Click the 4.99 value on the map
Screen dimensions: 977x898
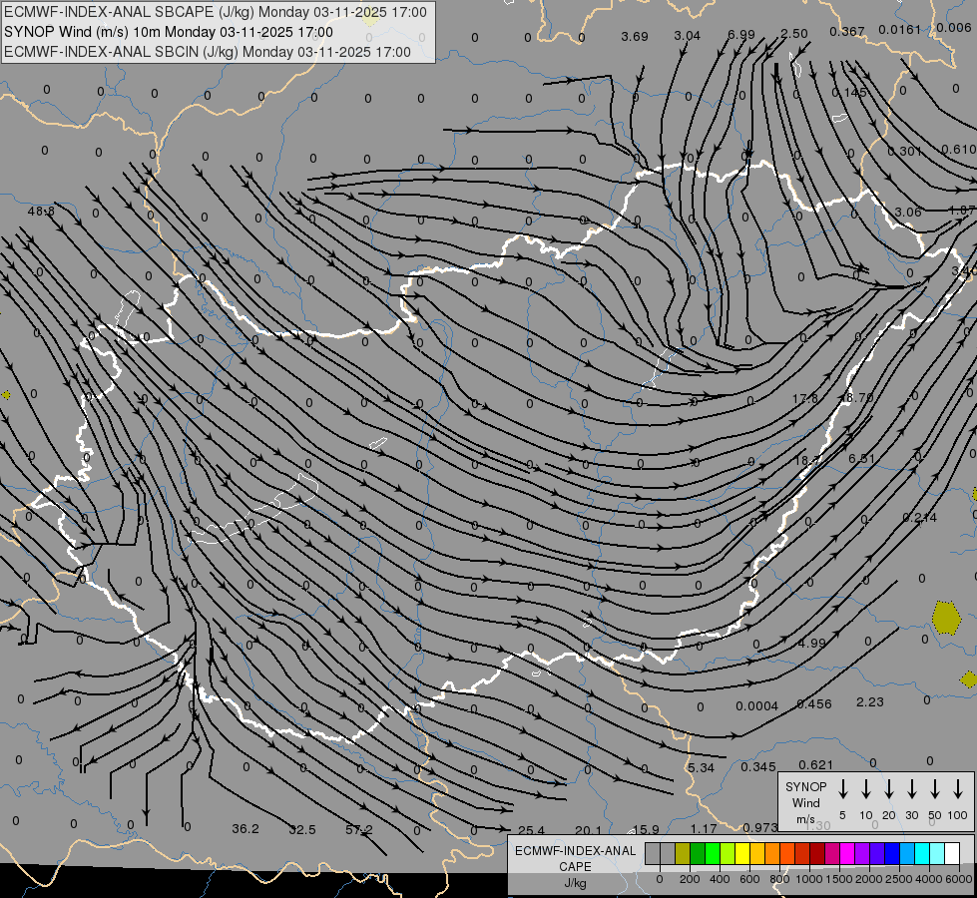[x=812, y=643]
